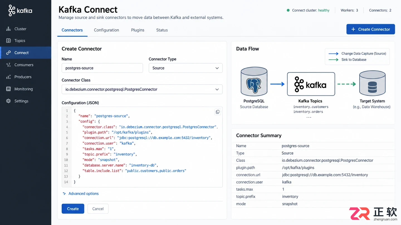Switch to the Configuration tab

click(106, 30)
